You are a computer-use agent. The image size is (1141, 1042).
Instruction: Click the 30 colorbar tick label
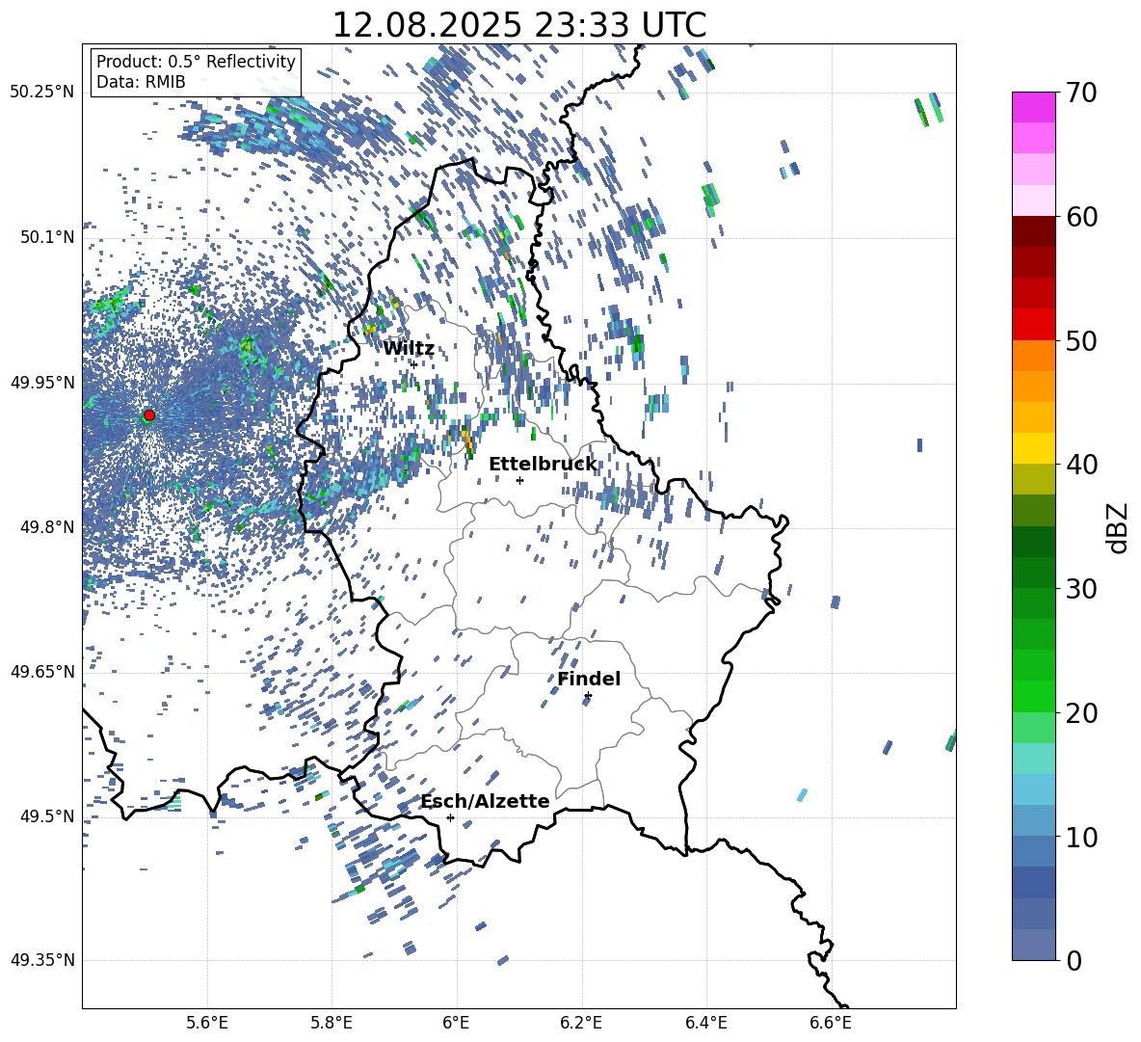coord(1081,589)
